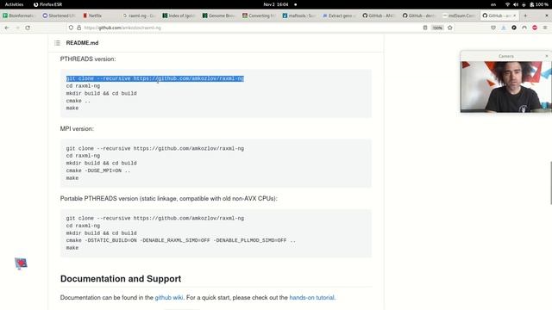Switch to the Netflix tab

[x=99, y=15]
